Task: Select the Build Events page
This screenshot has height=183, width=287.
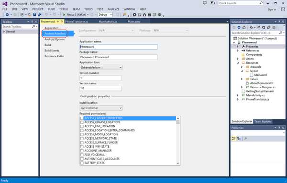Action: coord(52,51)
